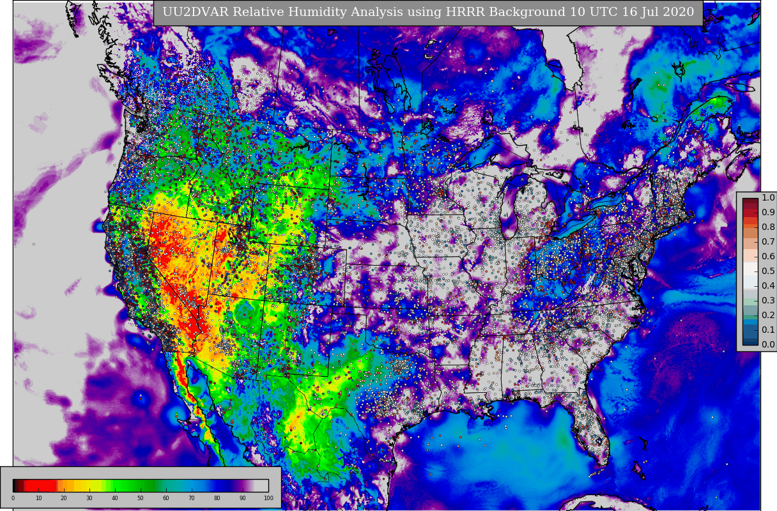Click the 0.8 label on right legend

pos(768,227)
